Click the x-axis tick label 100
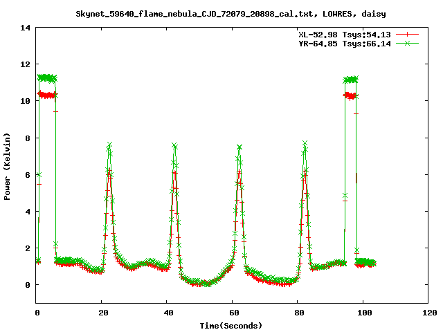The image size is (443, 332). 365,313
